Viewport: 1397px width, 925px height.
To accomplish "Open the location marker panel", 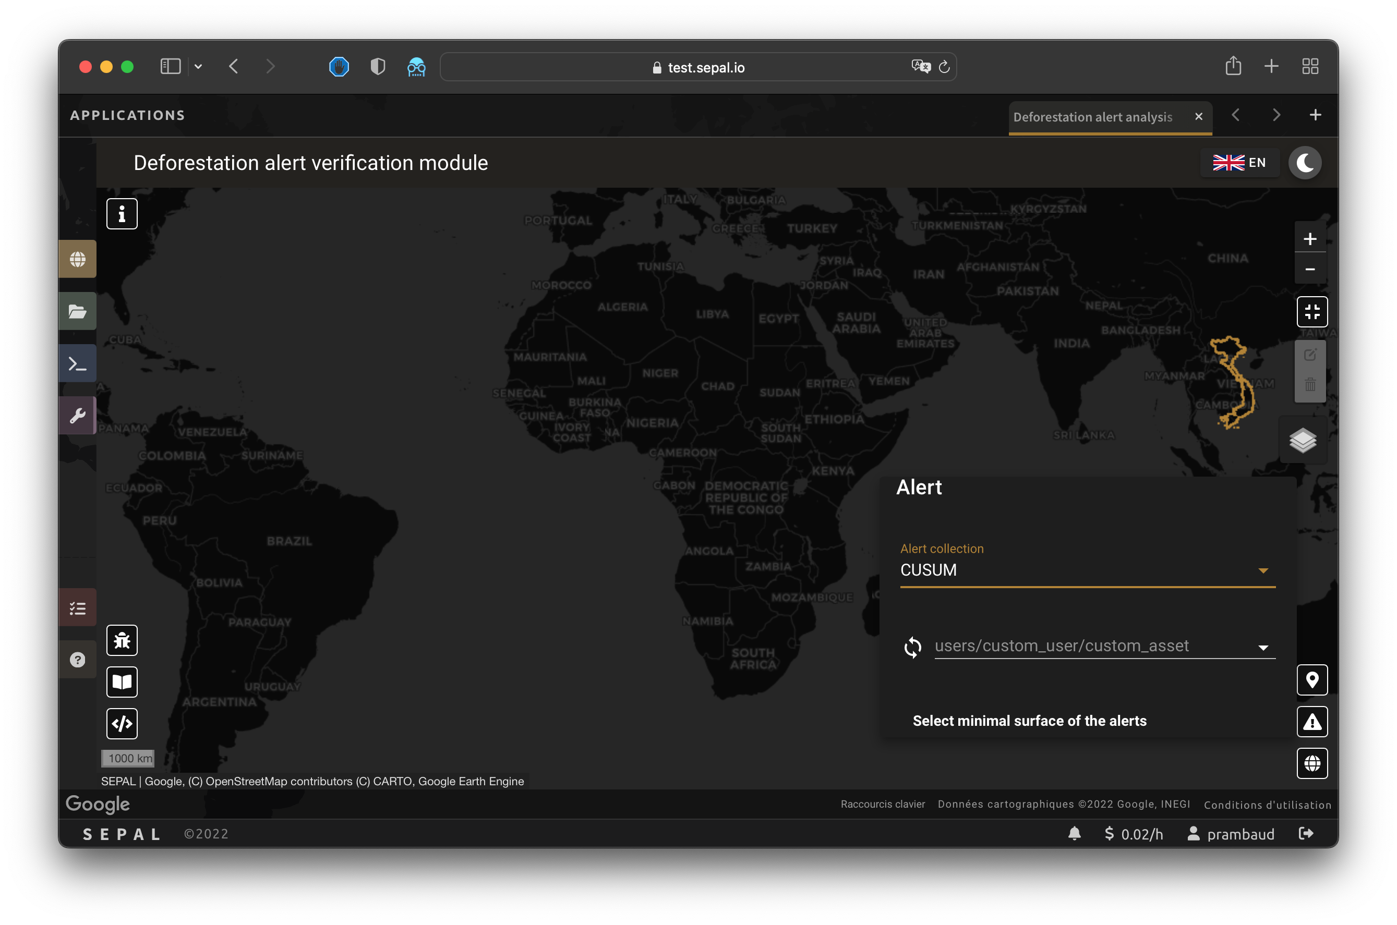I will [1311, 680].
